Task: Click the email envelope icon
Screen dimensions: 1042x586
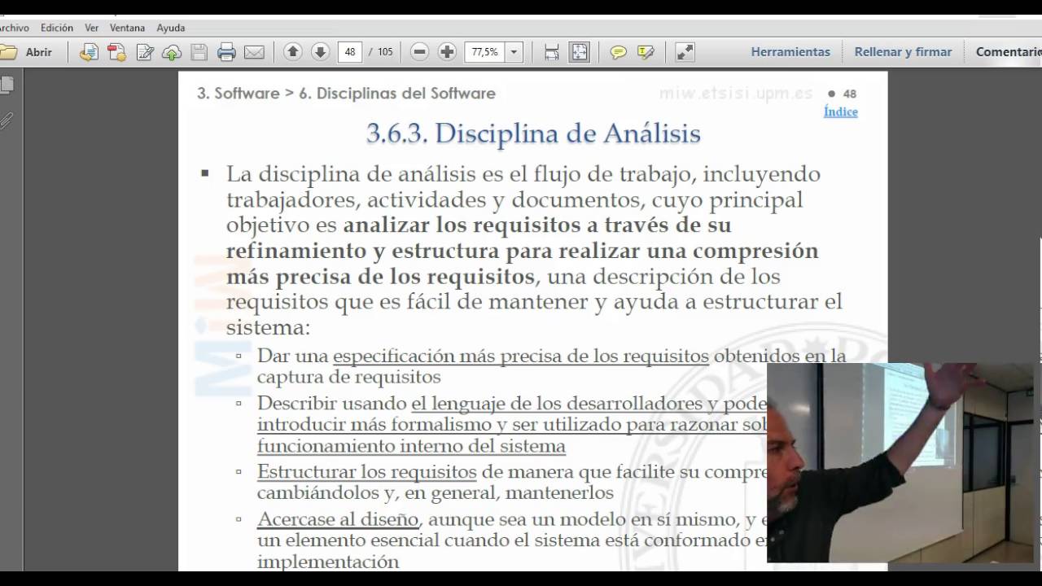Action: (x=254, y=52)
